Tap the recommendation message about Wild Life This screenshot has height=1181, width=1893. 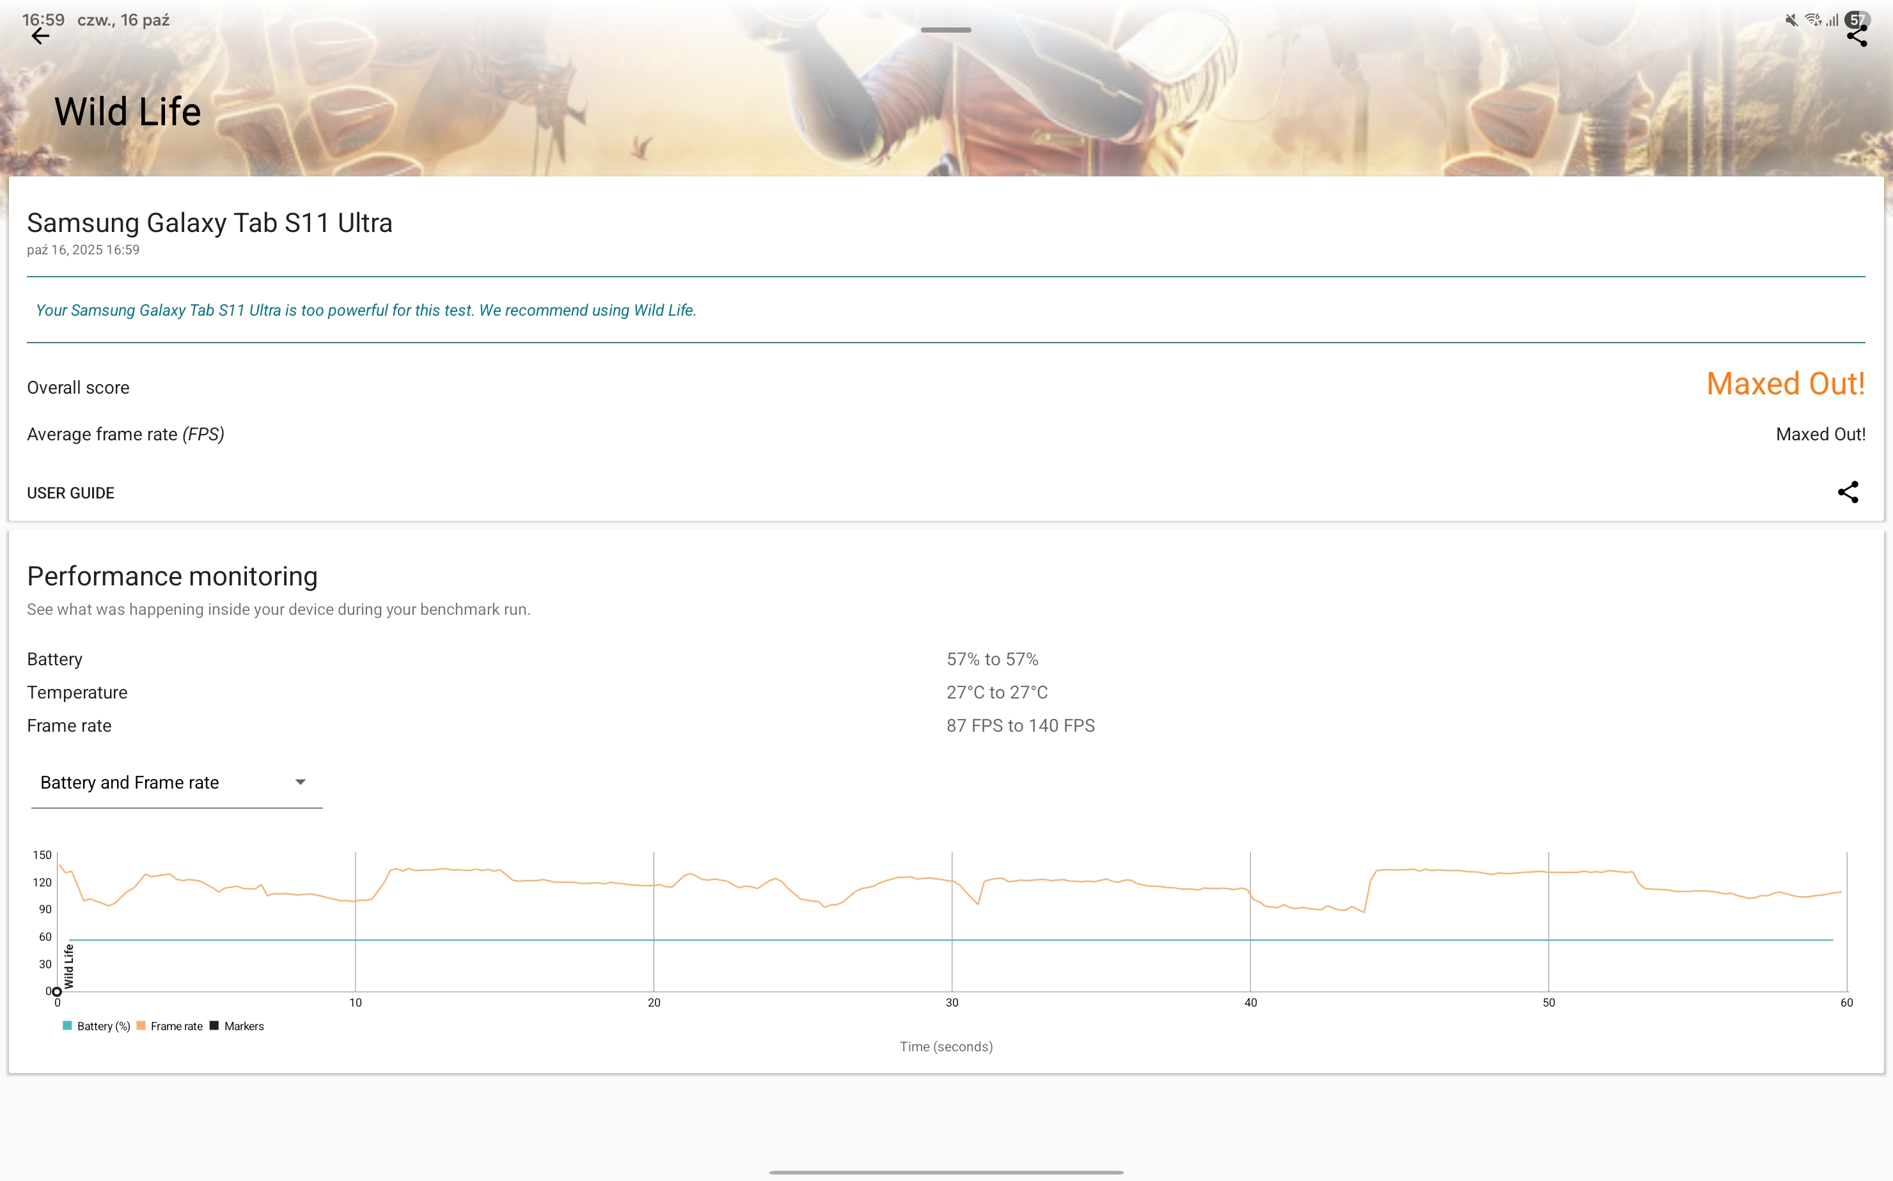tap(366, 310)
